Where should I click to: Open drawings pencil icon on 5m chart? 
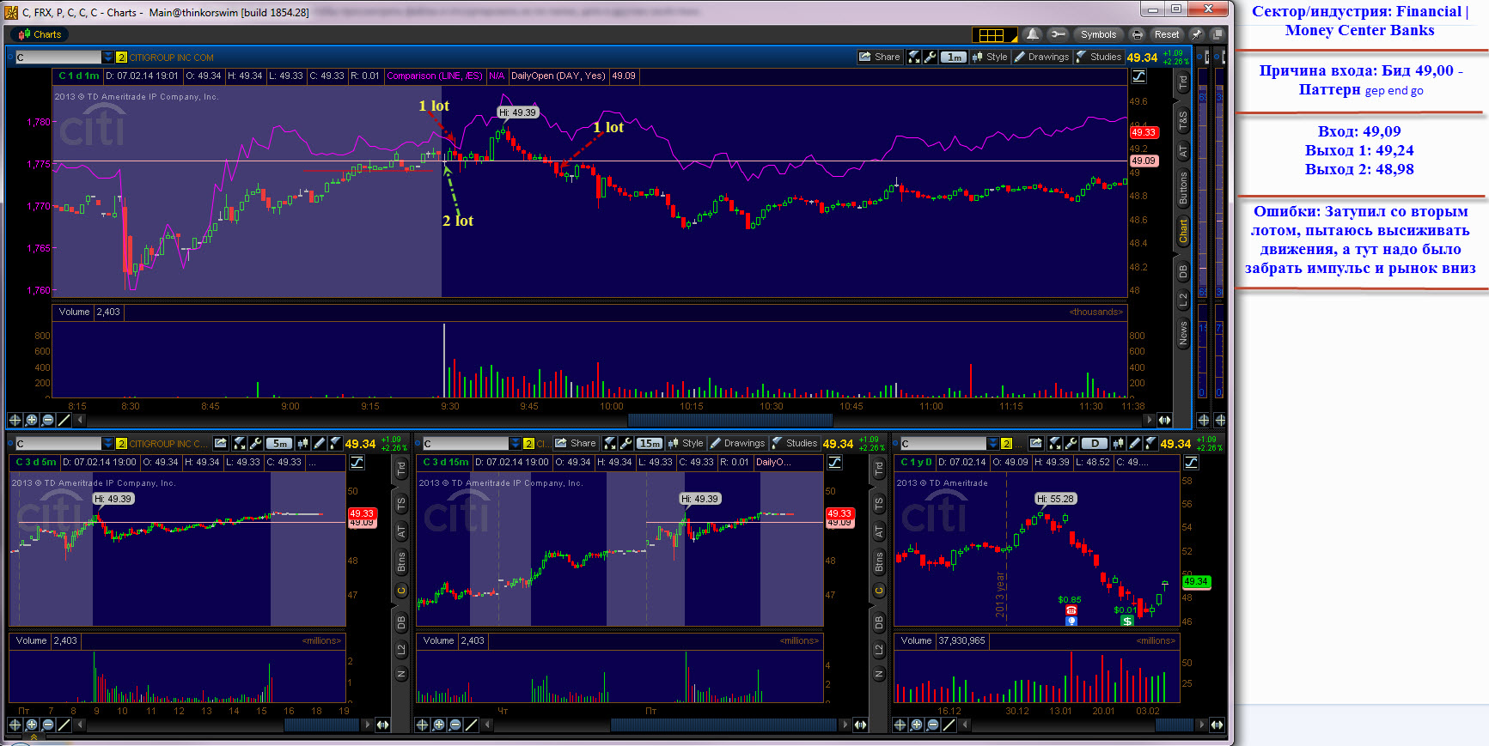click(x=320, y=443)
